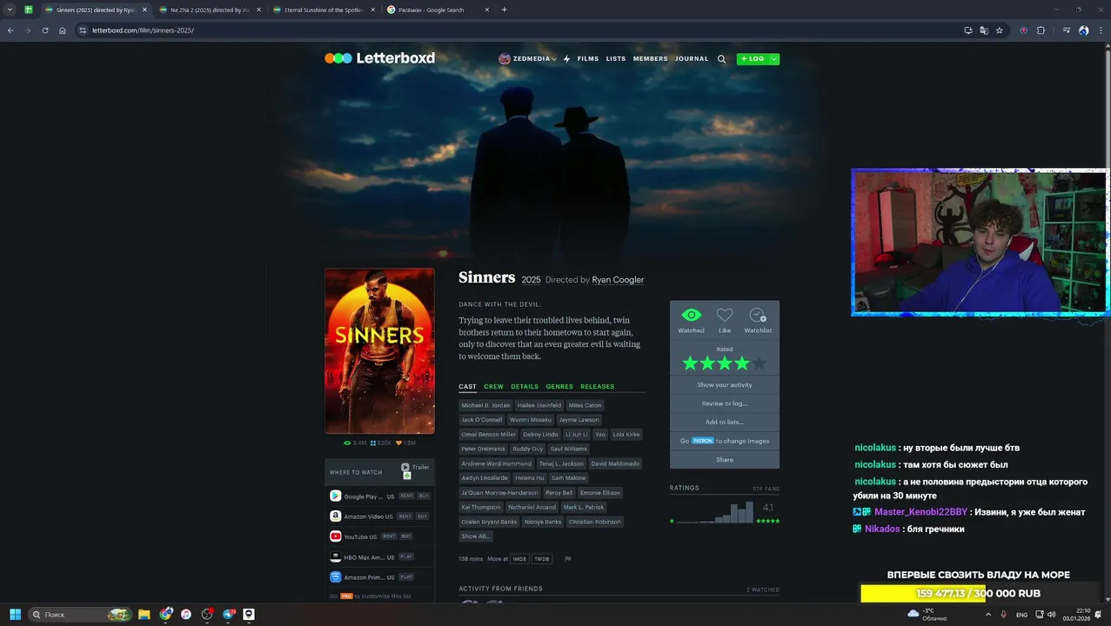Open the IMDB link
The width and height of the screenshot is (1111, 626).
pos(519,559)
